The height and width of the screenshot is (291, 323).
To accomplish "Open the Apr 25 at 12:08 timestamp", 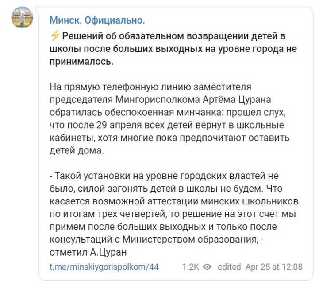I will [x=274, y=267].
